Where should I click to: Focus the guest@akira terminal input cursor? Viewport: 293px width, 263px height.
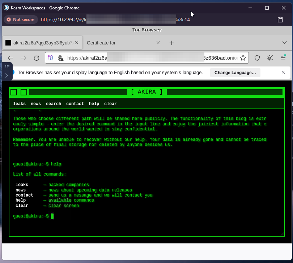click(52, 216)
